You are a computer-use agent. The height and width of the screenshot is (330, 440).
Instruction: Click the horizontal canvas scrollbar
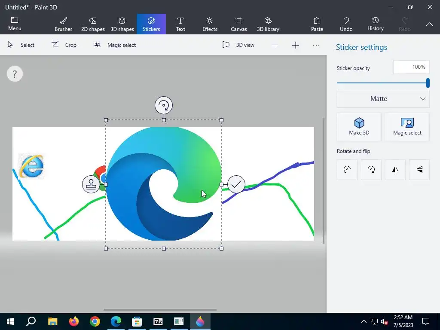[160, 310]
